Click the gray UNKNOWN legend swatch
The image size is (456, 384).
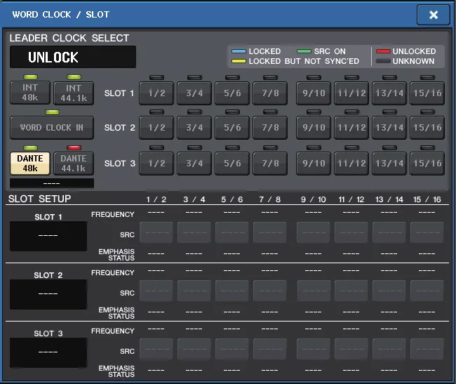(383, 61)
